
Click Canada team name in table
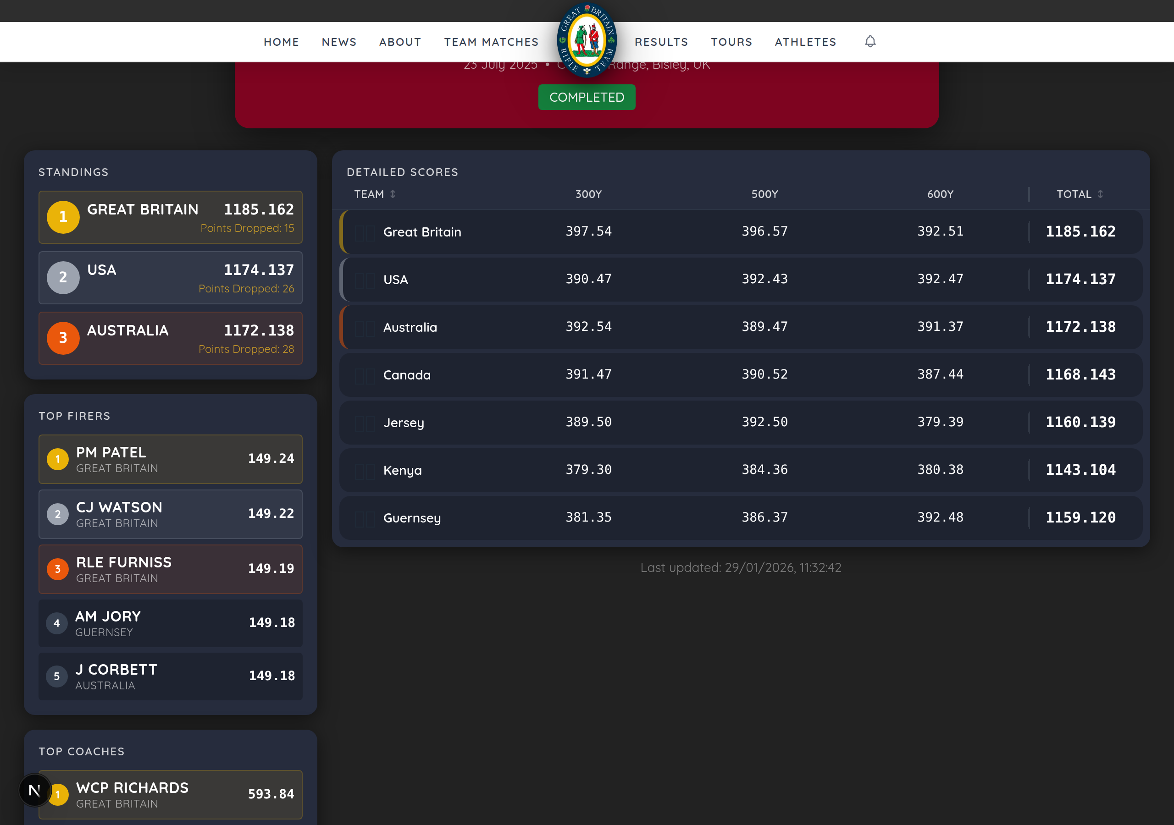tap(407, 375)
